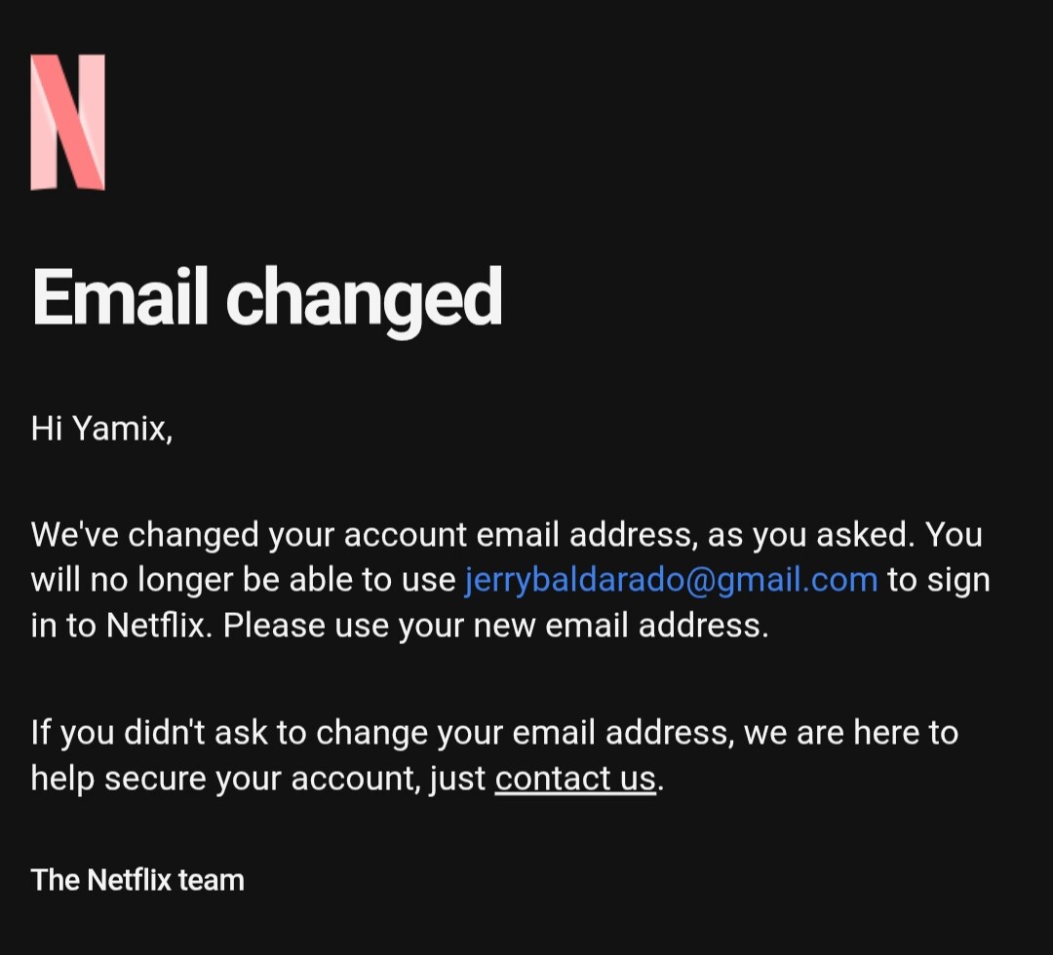The height and width of the screenshot is (955, 1053).
Task: Click The Netflix team signature
Action: pyautogui.click(x=137, y=880)
